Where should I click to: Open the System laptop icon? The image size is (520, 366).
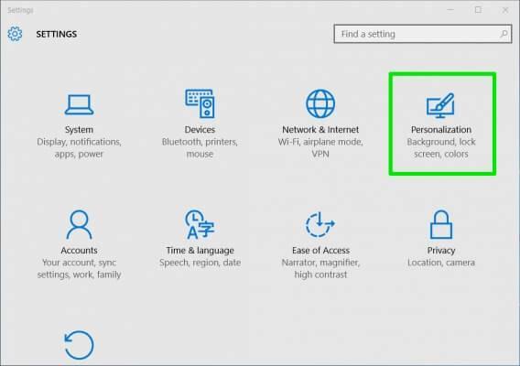pyautogui.click(x=79, y=104)
